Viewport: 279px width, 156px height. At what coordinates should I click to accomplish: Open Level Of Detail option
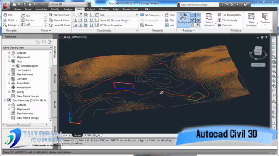[x=60, y=25]
